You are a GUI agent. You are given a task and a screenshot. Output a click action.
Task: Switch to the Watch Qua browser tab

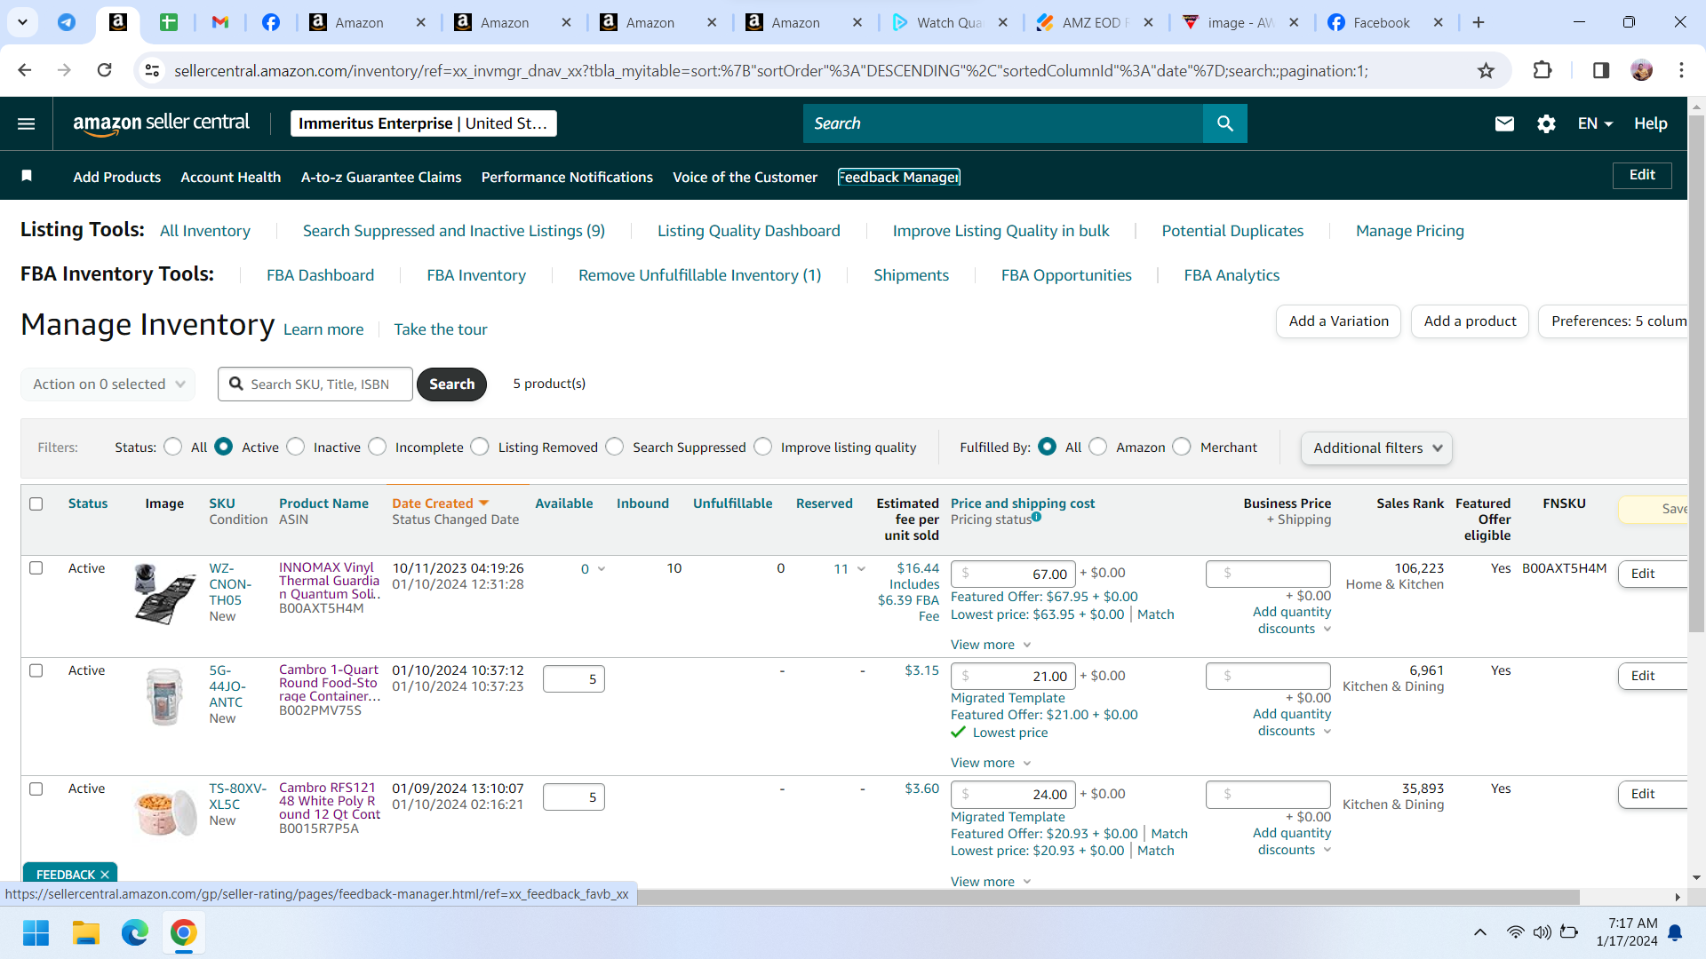pos(949,22)
